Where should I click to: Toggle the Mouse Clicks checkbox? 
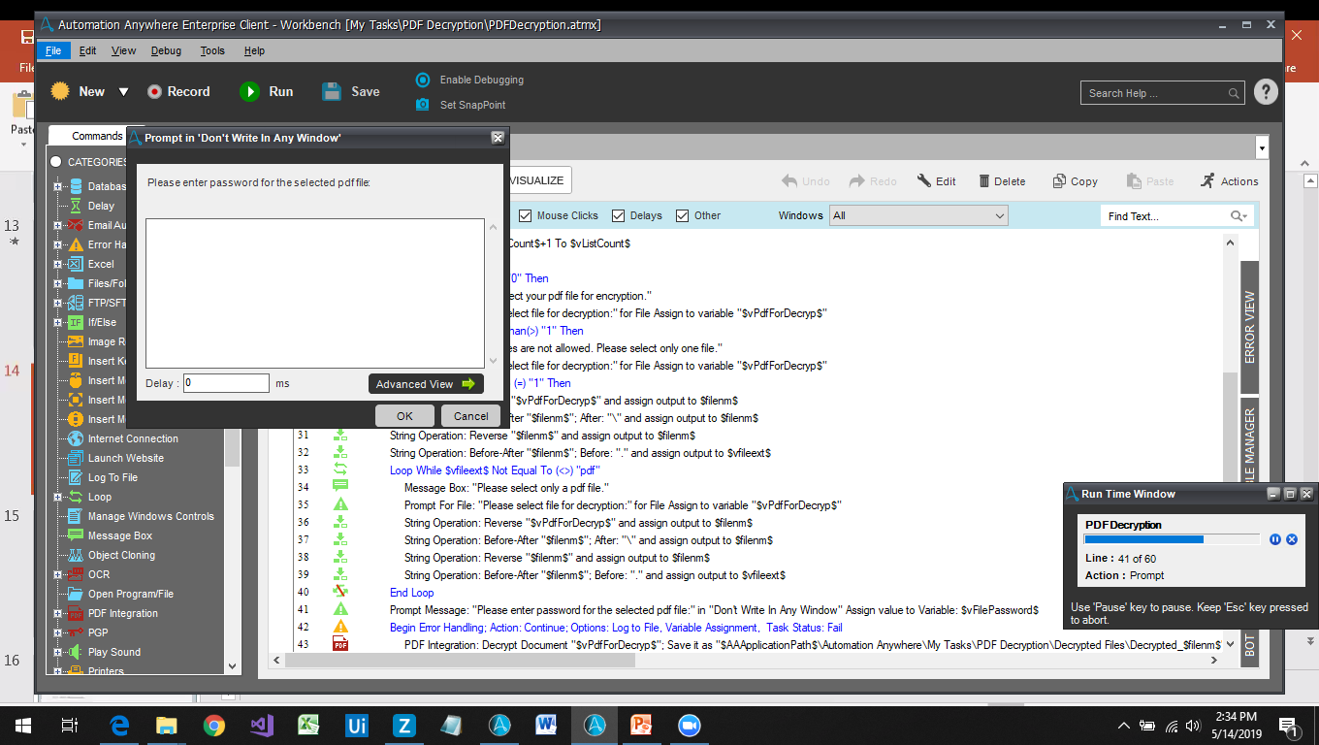tap(526, 215)
